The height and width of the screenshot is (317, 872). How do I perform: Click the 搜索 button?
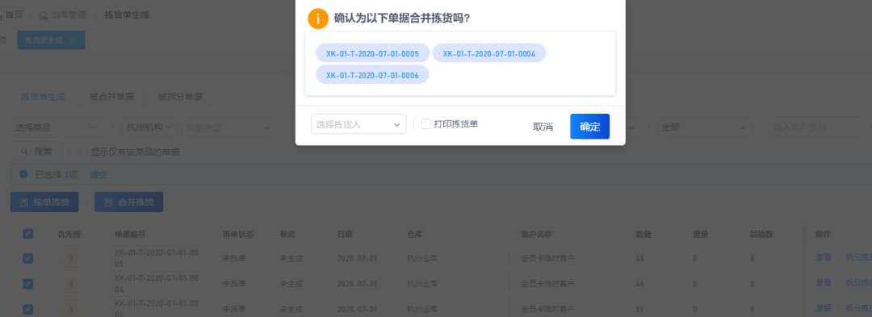coord(36,151)
